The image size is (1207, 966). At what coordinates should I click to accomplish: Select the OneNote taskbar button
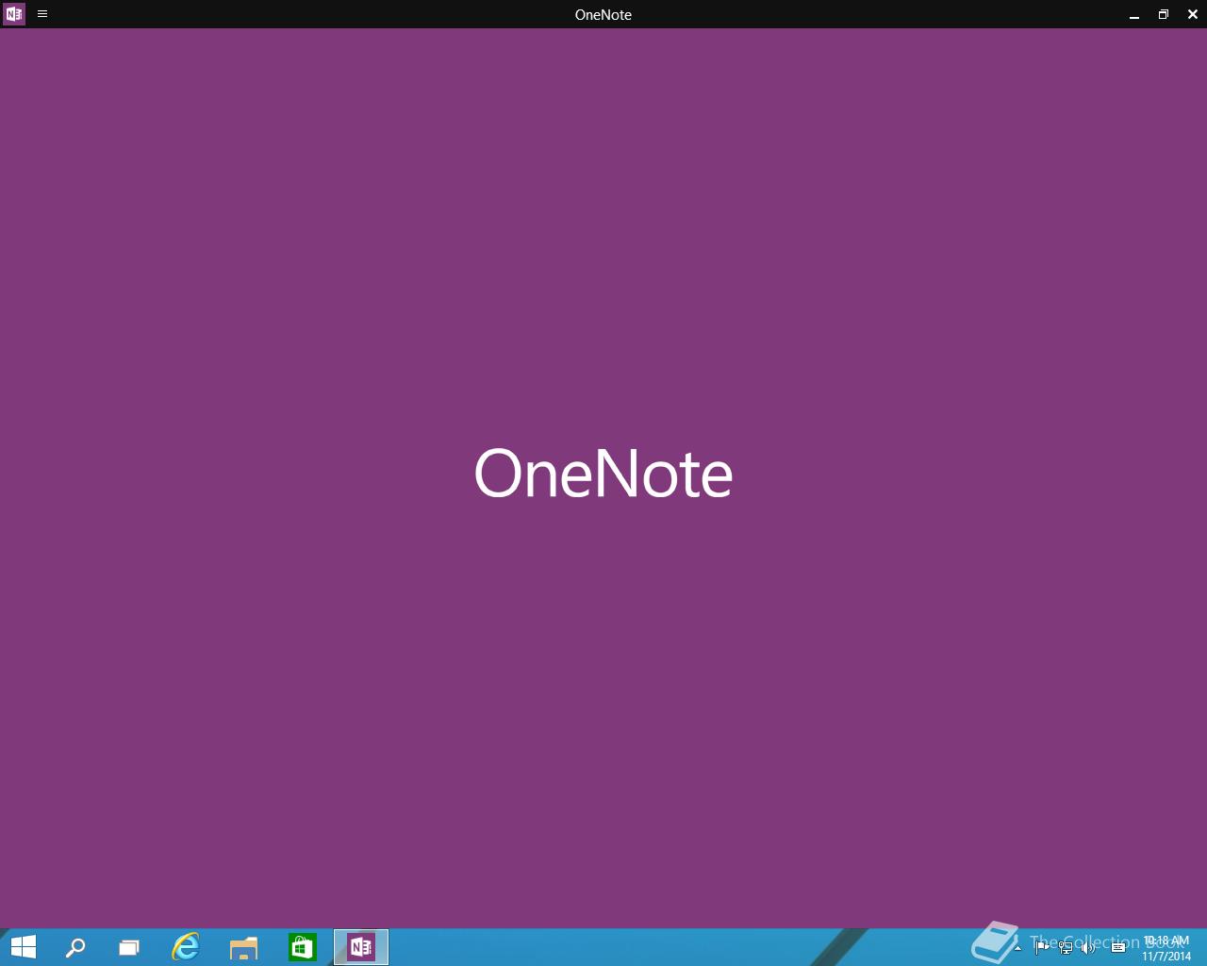[361, 947]
